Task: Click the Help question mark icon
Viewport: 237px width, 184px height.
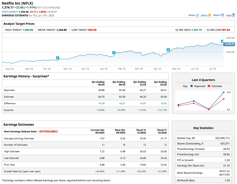Action: click(233, 15)
